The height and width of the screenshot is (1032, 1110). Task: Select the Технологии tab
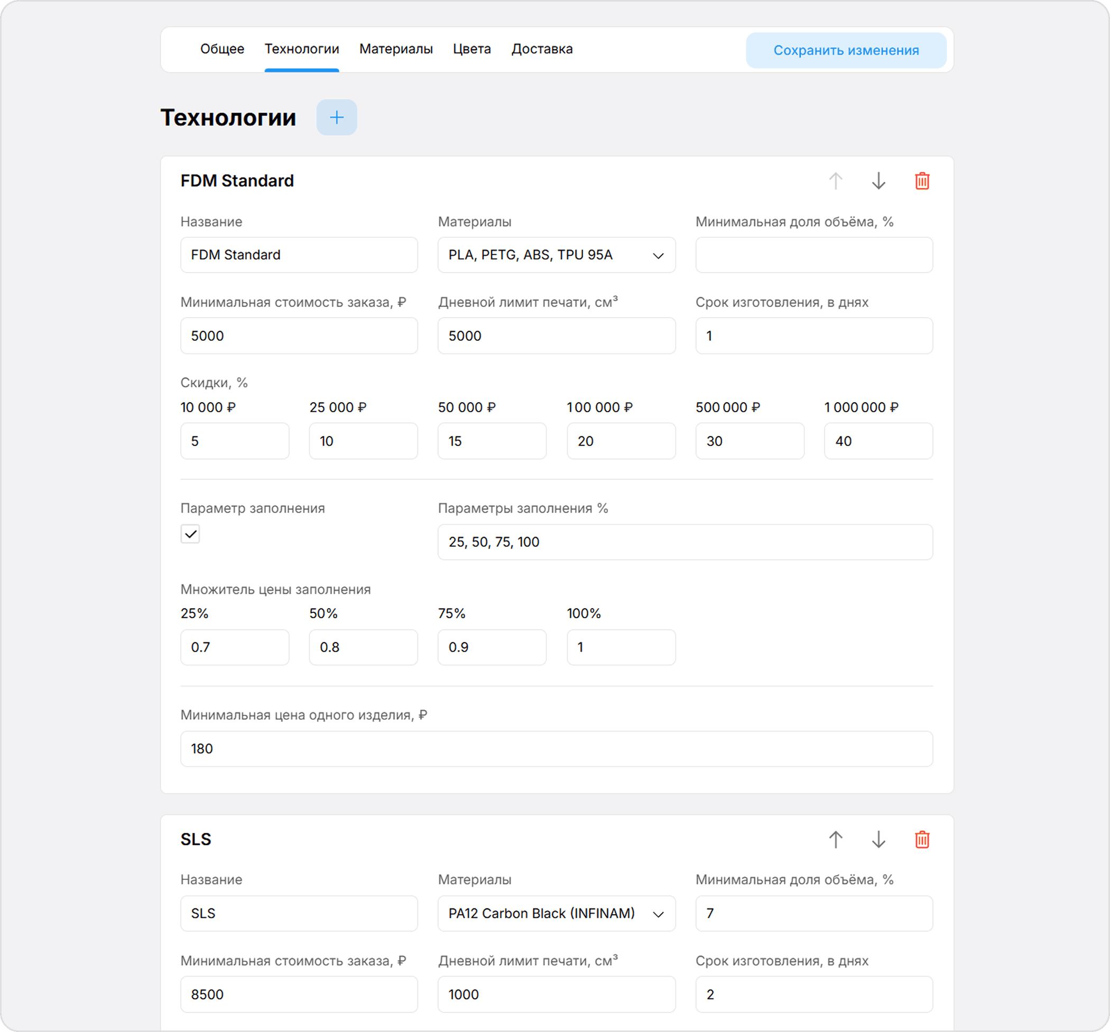pyautogui.click(x=302, y=49)
